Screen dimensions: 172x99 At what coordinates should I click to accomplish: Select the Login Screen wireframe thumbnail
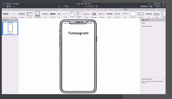(10, 28)
